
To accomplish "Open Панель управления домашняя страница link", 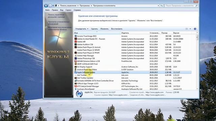I will pos(57,16).
